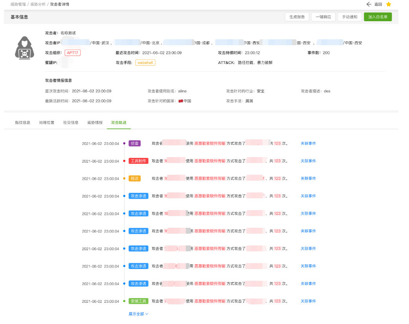
Task: Select the 社交信息 tab
Action: [71, 123]
